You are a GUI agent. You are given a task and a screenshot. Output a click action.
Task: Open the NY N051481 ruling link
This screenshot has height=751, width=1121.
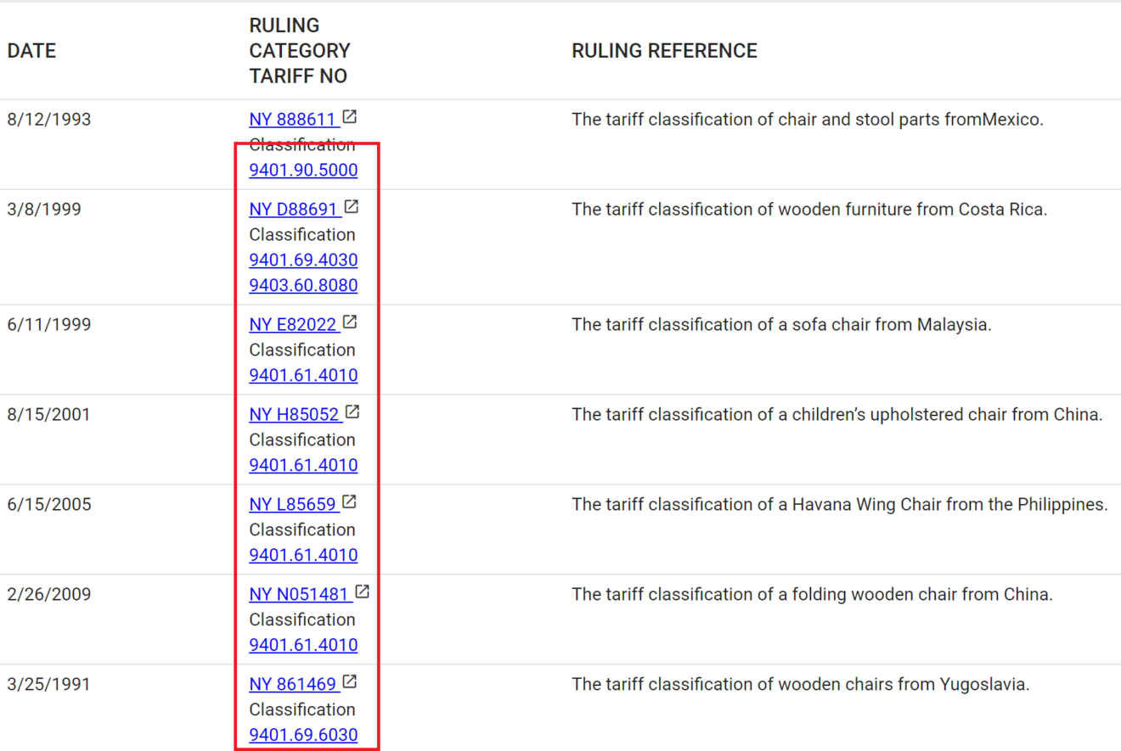[298, 593]
